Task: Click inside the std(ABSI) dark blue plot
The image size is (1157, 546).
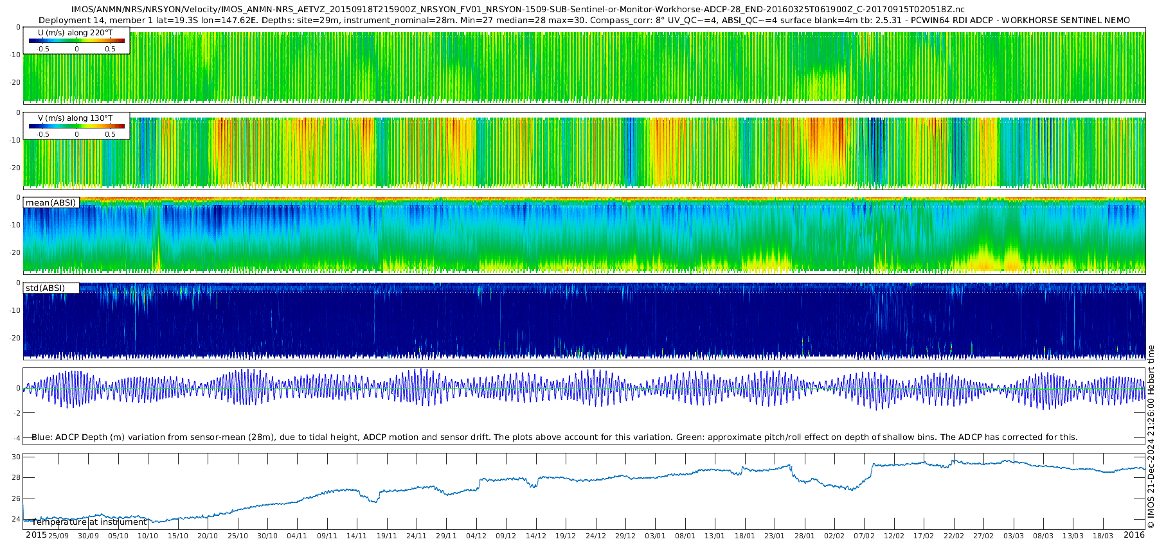Action: (584, 321)
